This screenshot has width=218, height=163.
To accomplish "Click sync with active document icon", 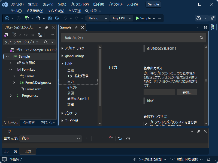I will pos(26,35).
